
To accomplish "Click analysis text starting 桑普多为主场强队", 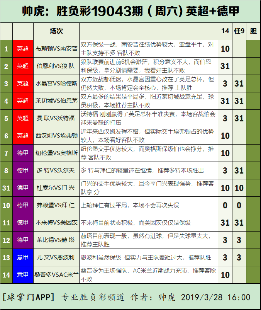I will click(148, 275).
